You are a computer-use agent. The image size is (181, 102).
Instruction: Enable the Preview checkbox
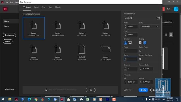[x=125, y=90]
